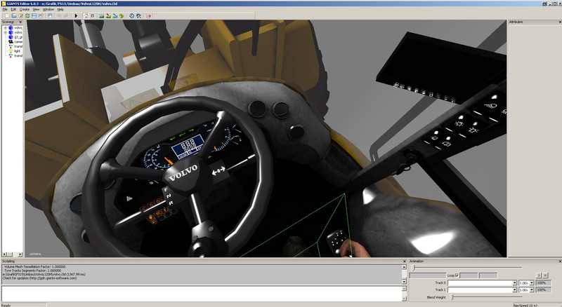Screen dimensions: 562x307
Task: Click the Blend Weight slider handle
Action: [452, 297]
